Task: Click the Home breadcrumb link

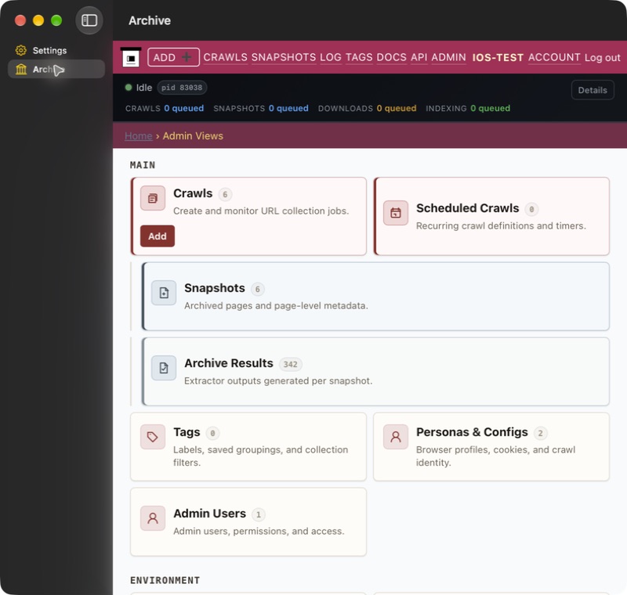Action: click(139, 135)
